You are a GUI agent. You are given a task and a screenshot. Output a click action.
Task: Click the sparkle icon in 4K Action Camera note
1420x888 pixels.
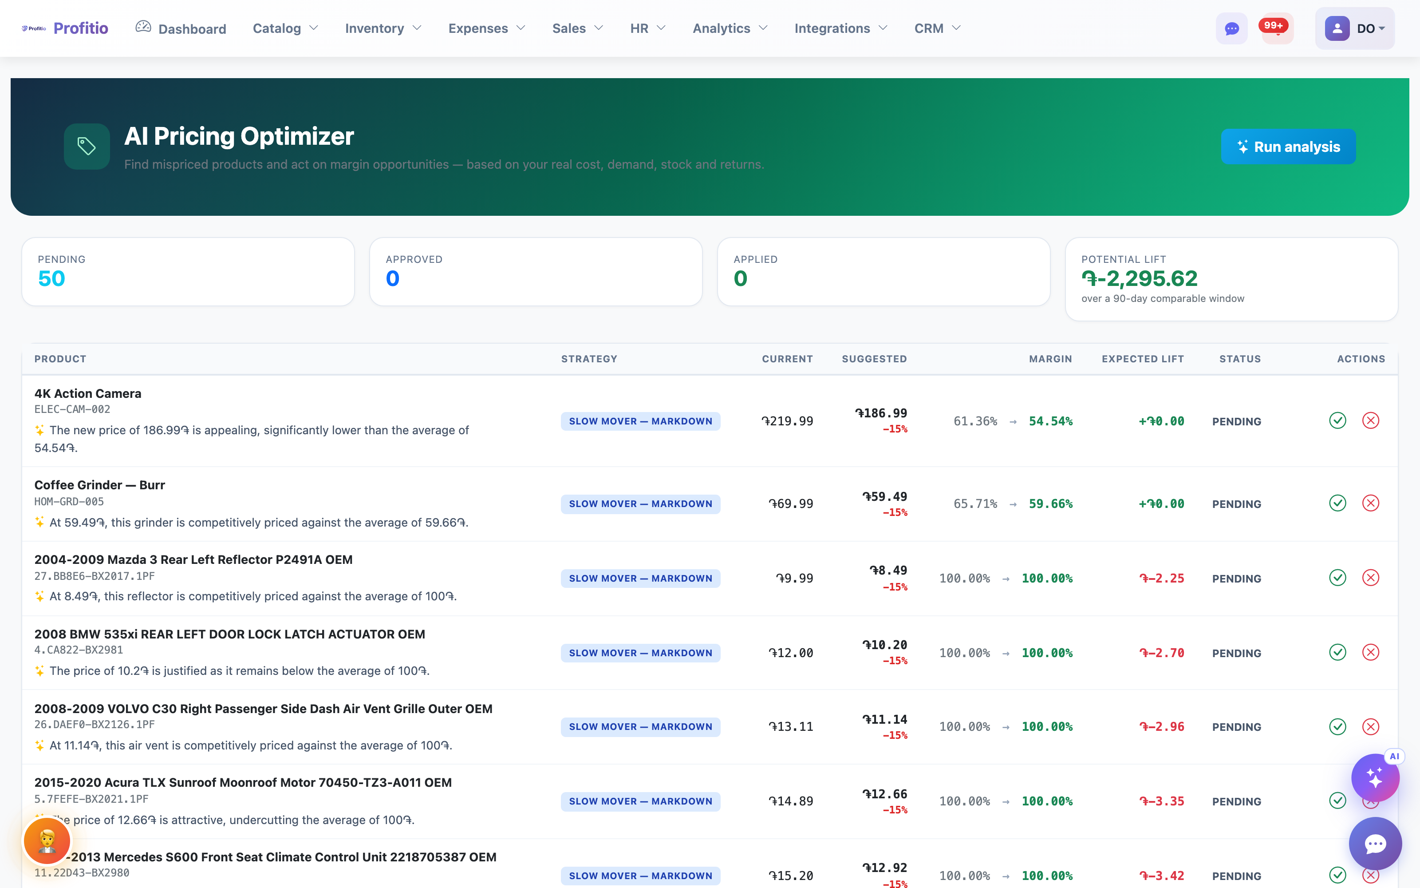pos(39,431)
